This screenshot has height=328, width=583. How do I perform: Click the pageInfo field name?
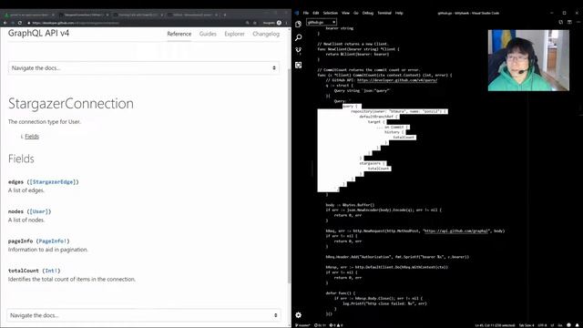(20, 241)
